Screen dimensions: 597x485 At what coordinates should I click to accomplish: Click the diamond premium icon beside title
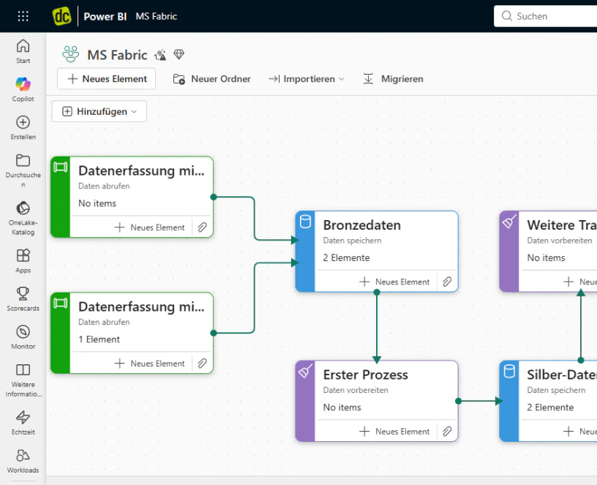[179, 54]
